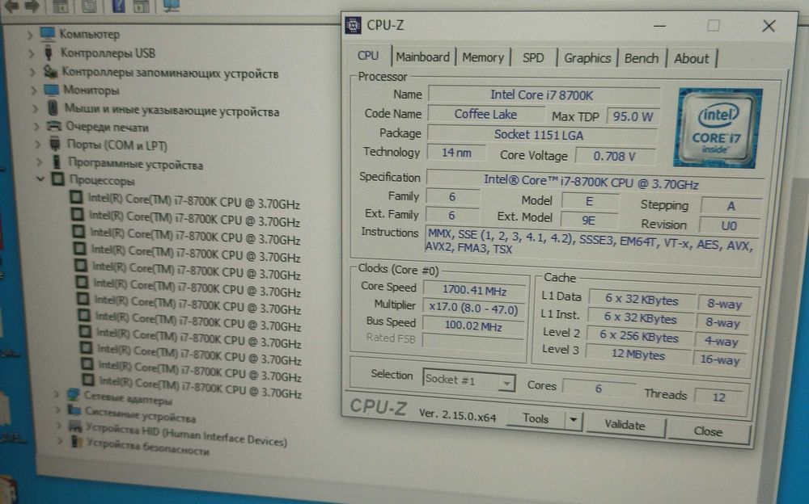Image resolution: width=809 pixels, height=504 pixels.
Task: Click the Системные устройства icon
Action: coord(74,410)
